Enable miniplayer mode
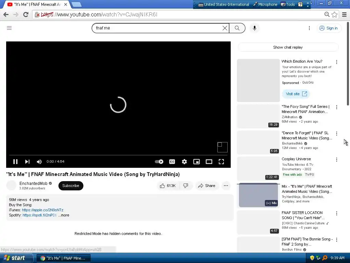Viewport: 350px width, 263px height. tap(197, 162)
